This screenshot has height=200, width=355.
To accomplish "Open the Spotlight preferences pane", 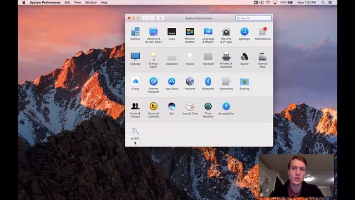I will pos(244,34).
